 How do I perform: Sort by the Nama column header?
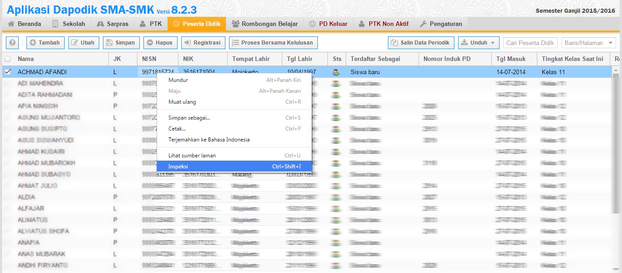point(61,59)
